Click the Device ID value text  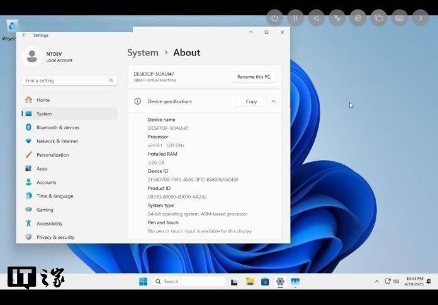[193, 180]
